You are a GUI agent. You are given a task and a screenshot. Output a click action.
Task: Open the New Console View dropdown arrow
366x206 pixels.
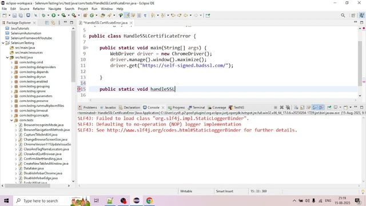(x=351, y=108)
